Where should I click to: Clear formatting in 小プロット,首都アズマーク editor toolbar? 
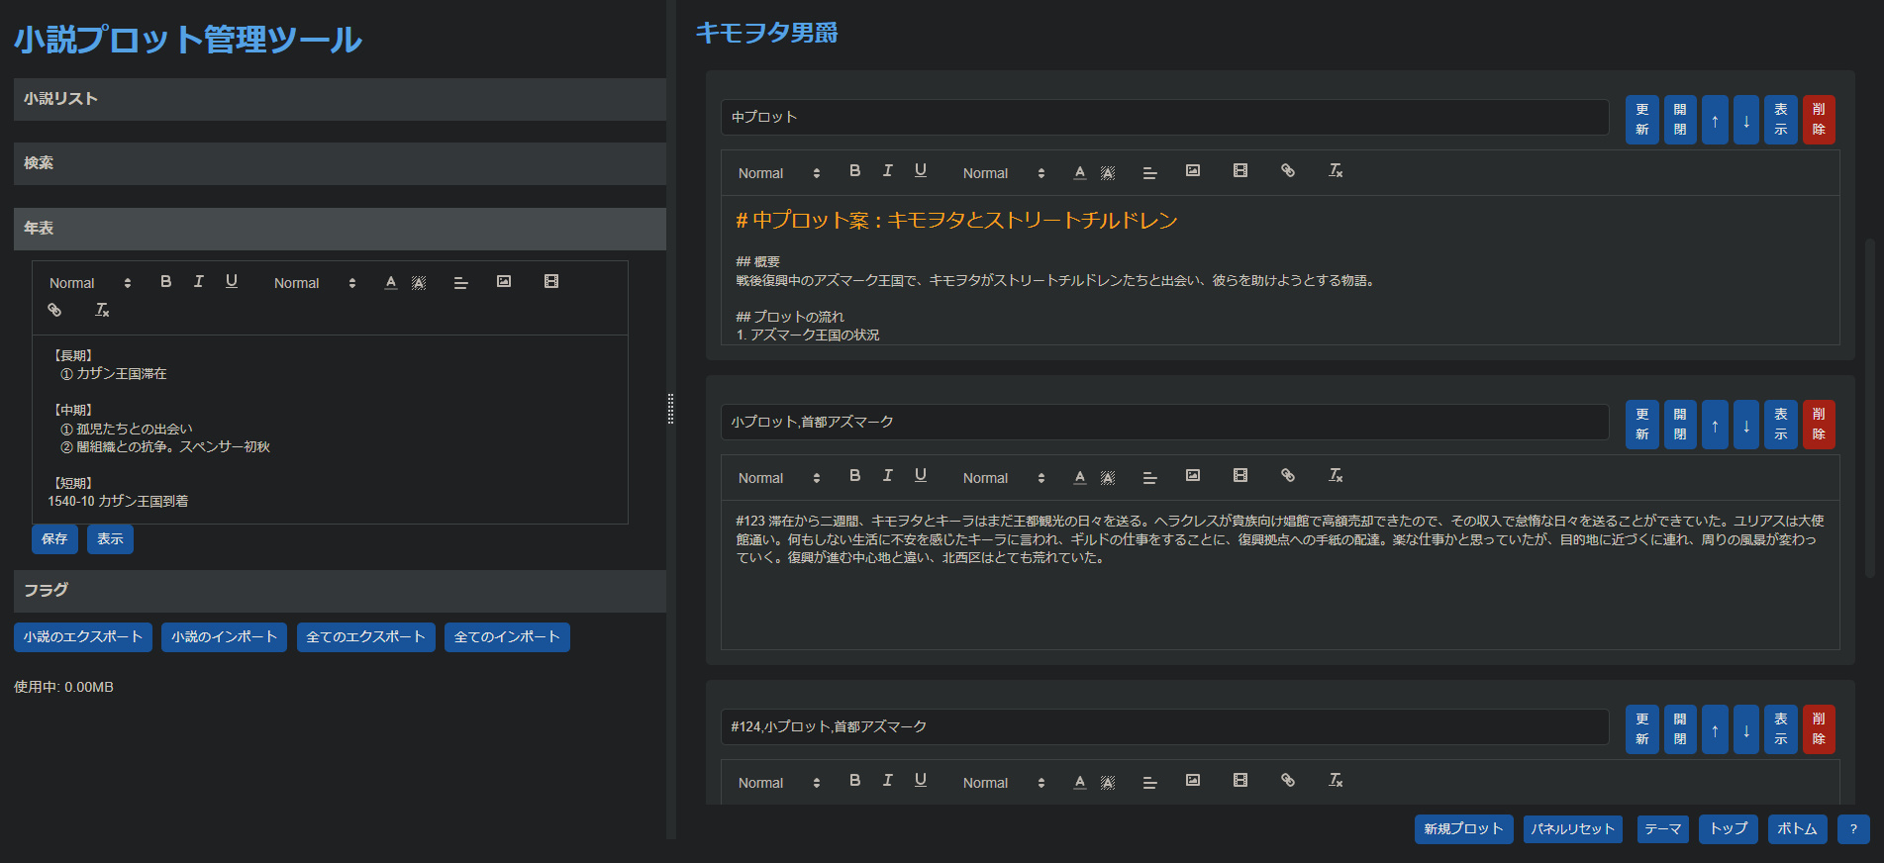(x=1335, y=476)
